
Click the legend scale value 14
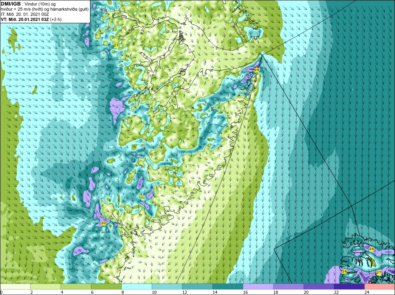click(x=215, y=292)
